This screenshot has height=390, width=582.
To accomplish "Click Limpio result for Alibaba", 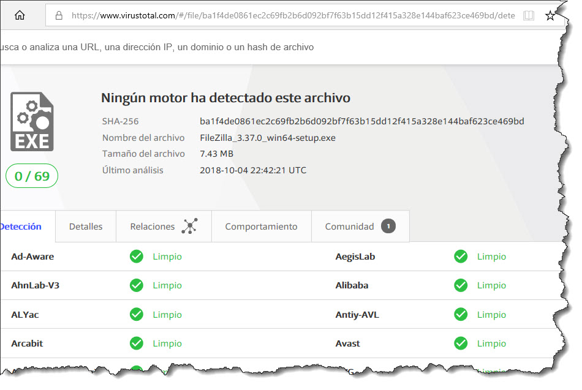I will click(x=491, y=286).
